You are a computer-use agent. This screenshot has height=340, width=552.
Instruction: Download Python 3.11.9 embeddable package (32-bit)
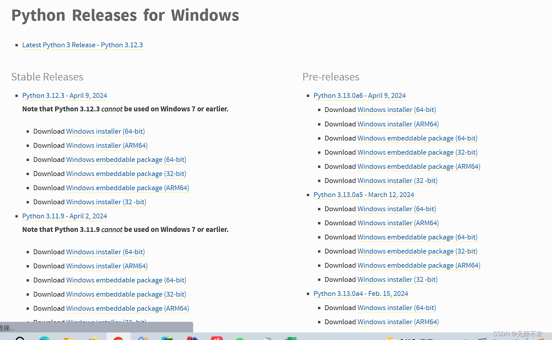pyautogui.click(x=126, y=294)
